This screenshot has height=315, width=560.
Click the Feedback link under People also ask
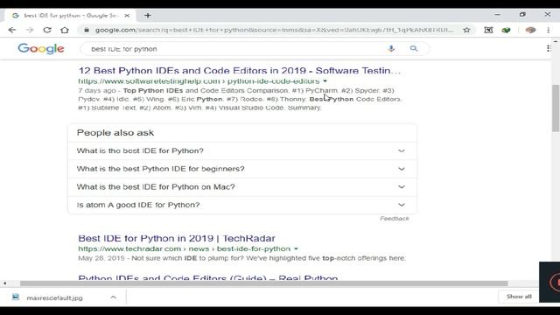coord(395,218)
